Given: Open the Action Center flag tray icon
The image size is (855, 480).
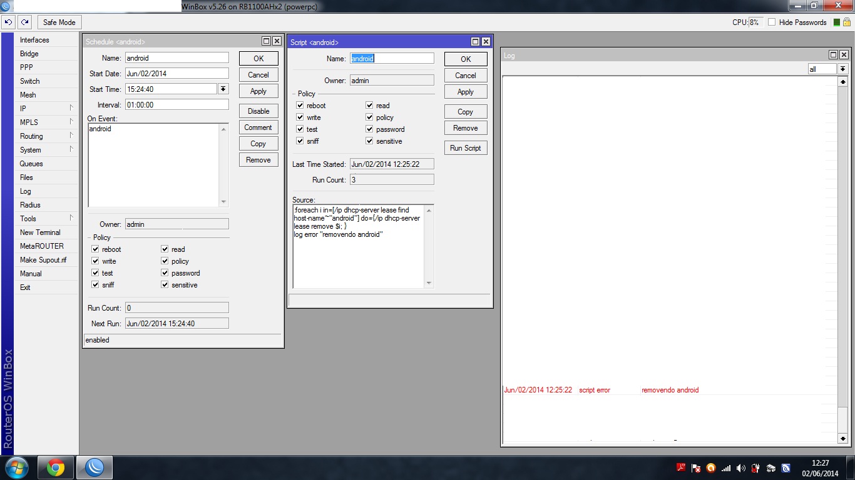Looking at the screenshot, I should (x=696, y=467).
